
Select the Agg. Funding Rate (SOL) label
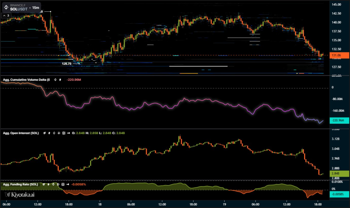coord(20,184)
